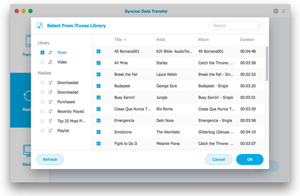Click artist Debi Nova

165,120
